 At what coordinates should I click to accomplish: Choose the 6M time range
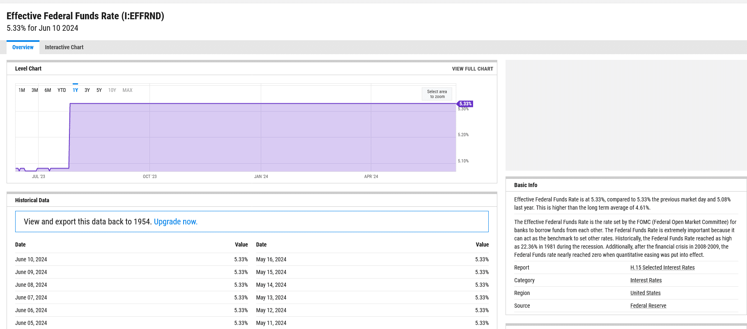48,90
